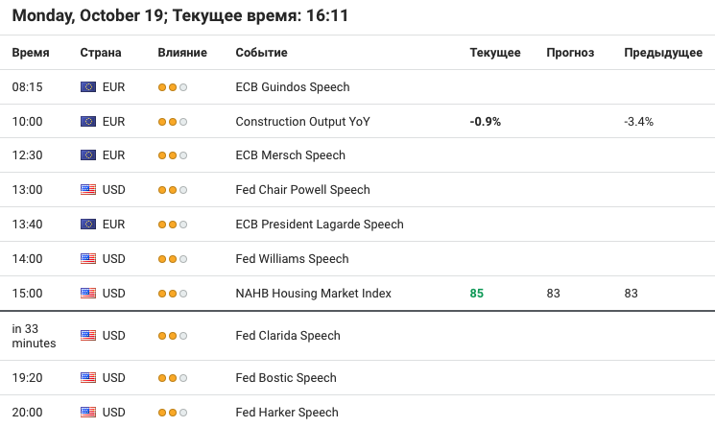This screenshot has height=427, width=715.
Task: Click impact dots for Fed Williams Speech
Action: 173,259
